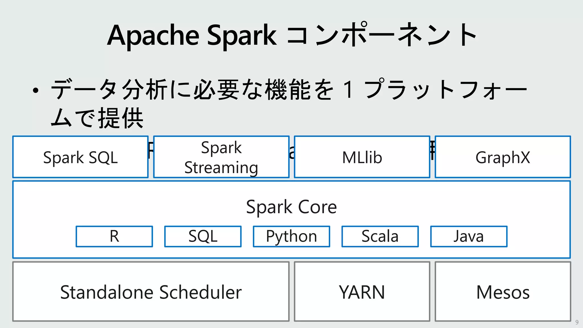
Task: Click the Standalone Scheduler box
Action: click(x=151, y=292)
